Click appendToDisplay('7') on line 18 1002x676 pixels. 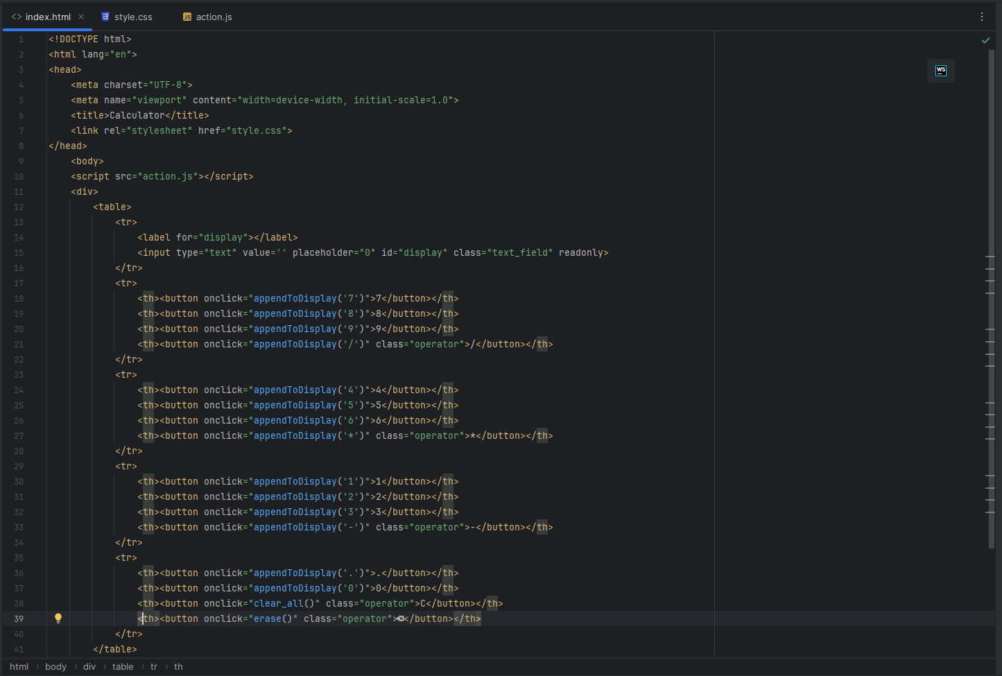(x=309, y=299)
